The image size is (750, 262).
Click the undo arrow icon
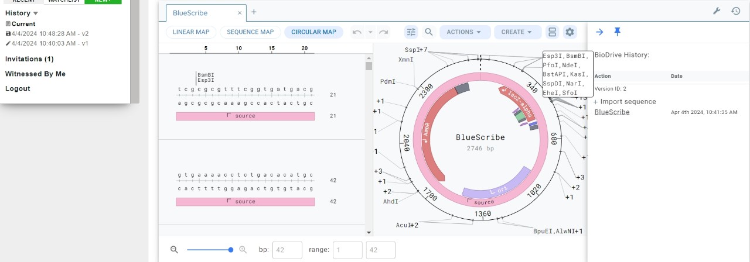click(x=357, y=32)
